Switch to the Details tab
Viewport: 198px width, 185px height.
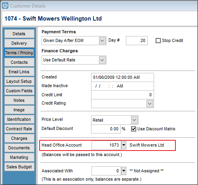[x=19, y=34]
